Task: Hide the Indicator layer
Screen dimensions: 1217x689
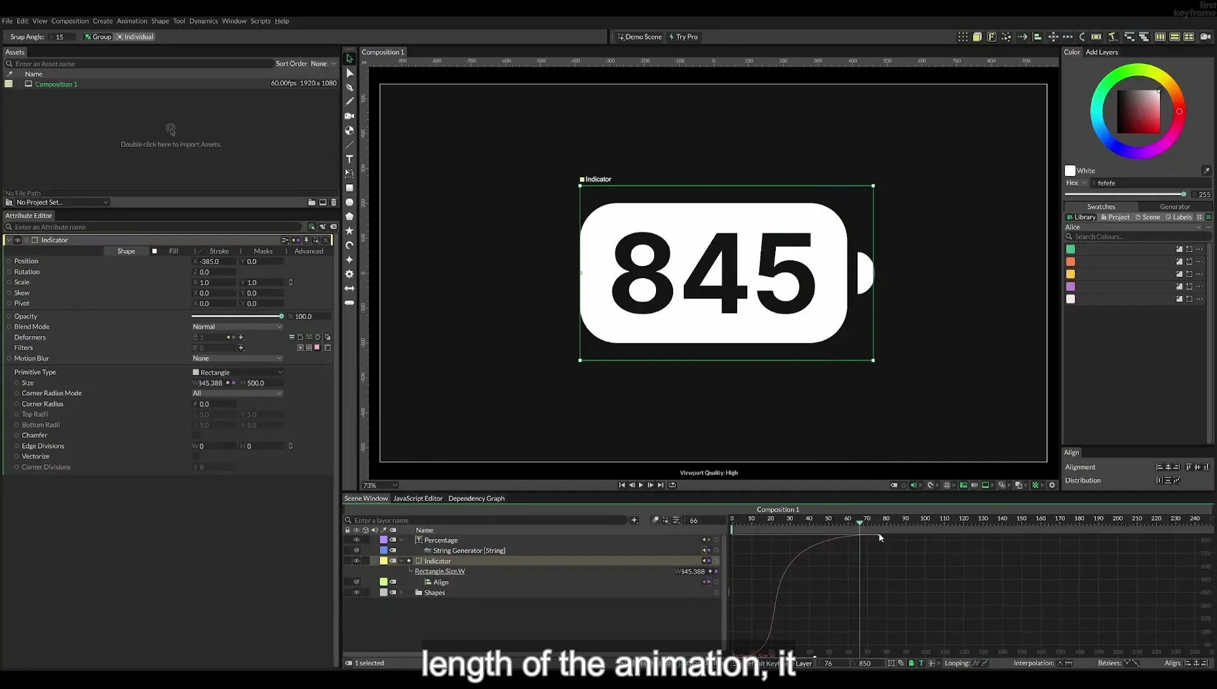Action: 356,561
